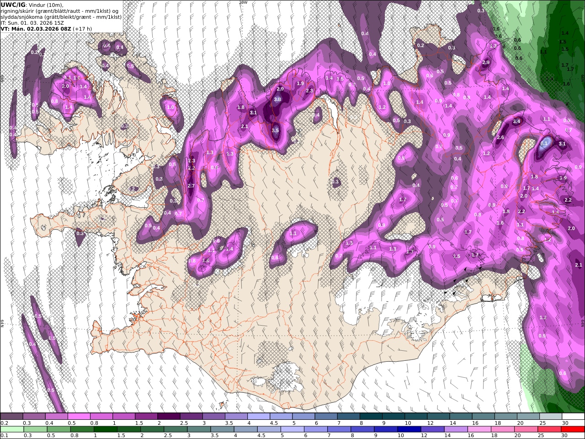
Task: Click the UWC/IG title text
Action: pyautogui.click(x=13, y=5)
